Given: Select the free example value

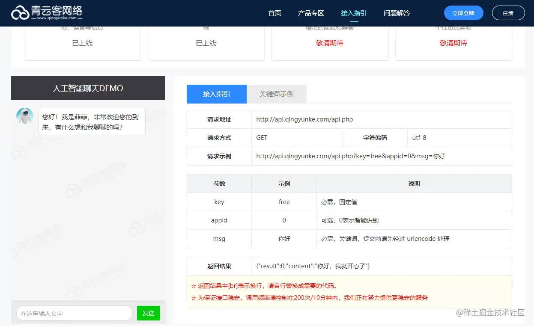Looking at the screenshot, I should (284, 202).
